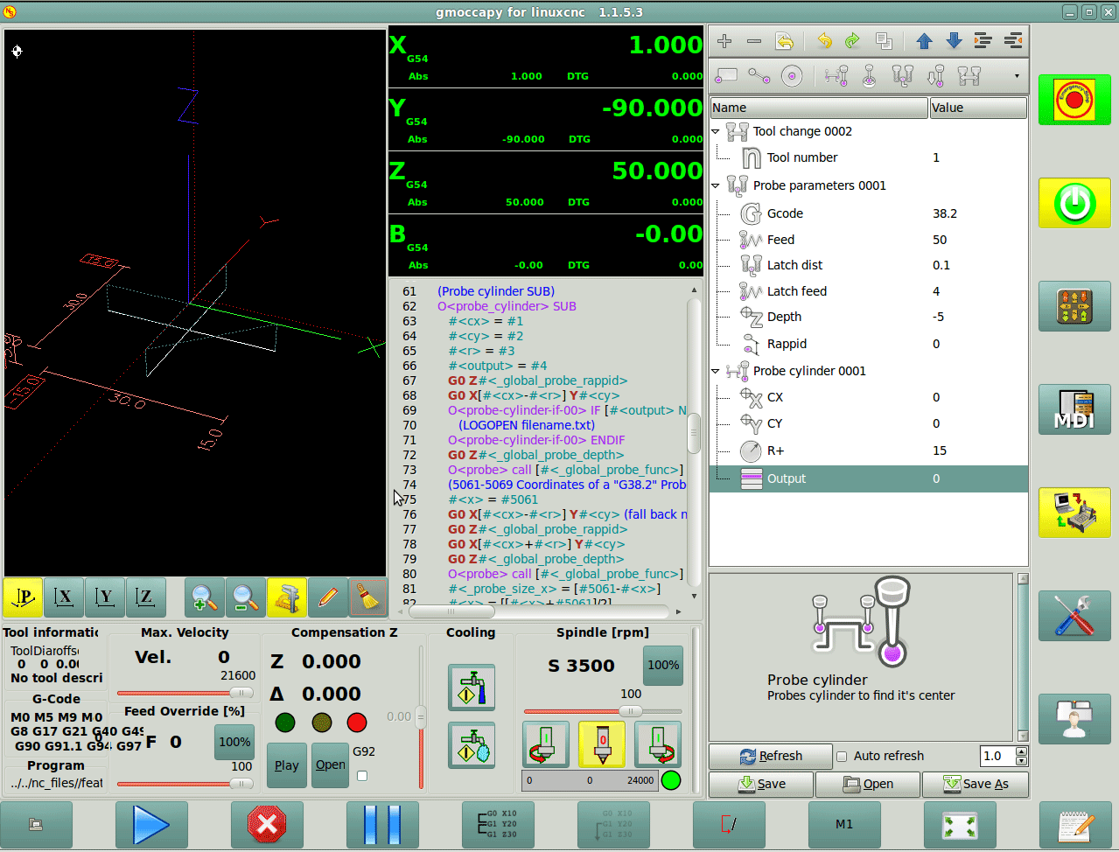Click the emergency stop button
The height and width of the screenshot is (852, 1119).
[x=1074, y=100]
